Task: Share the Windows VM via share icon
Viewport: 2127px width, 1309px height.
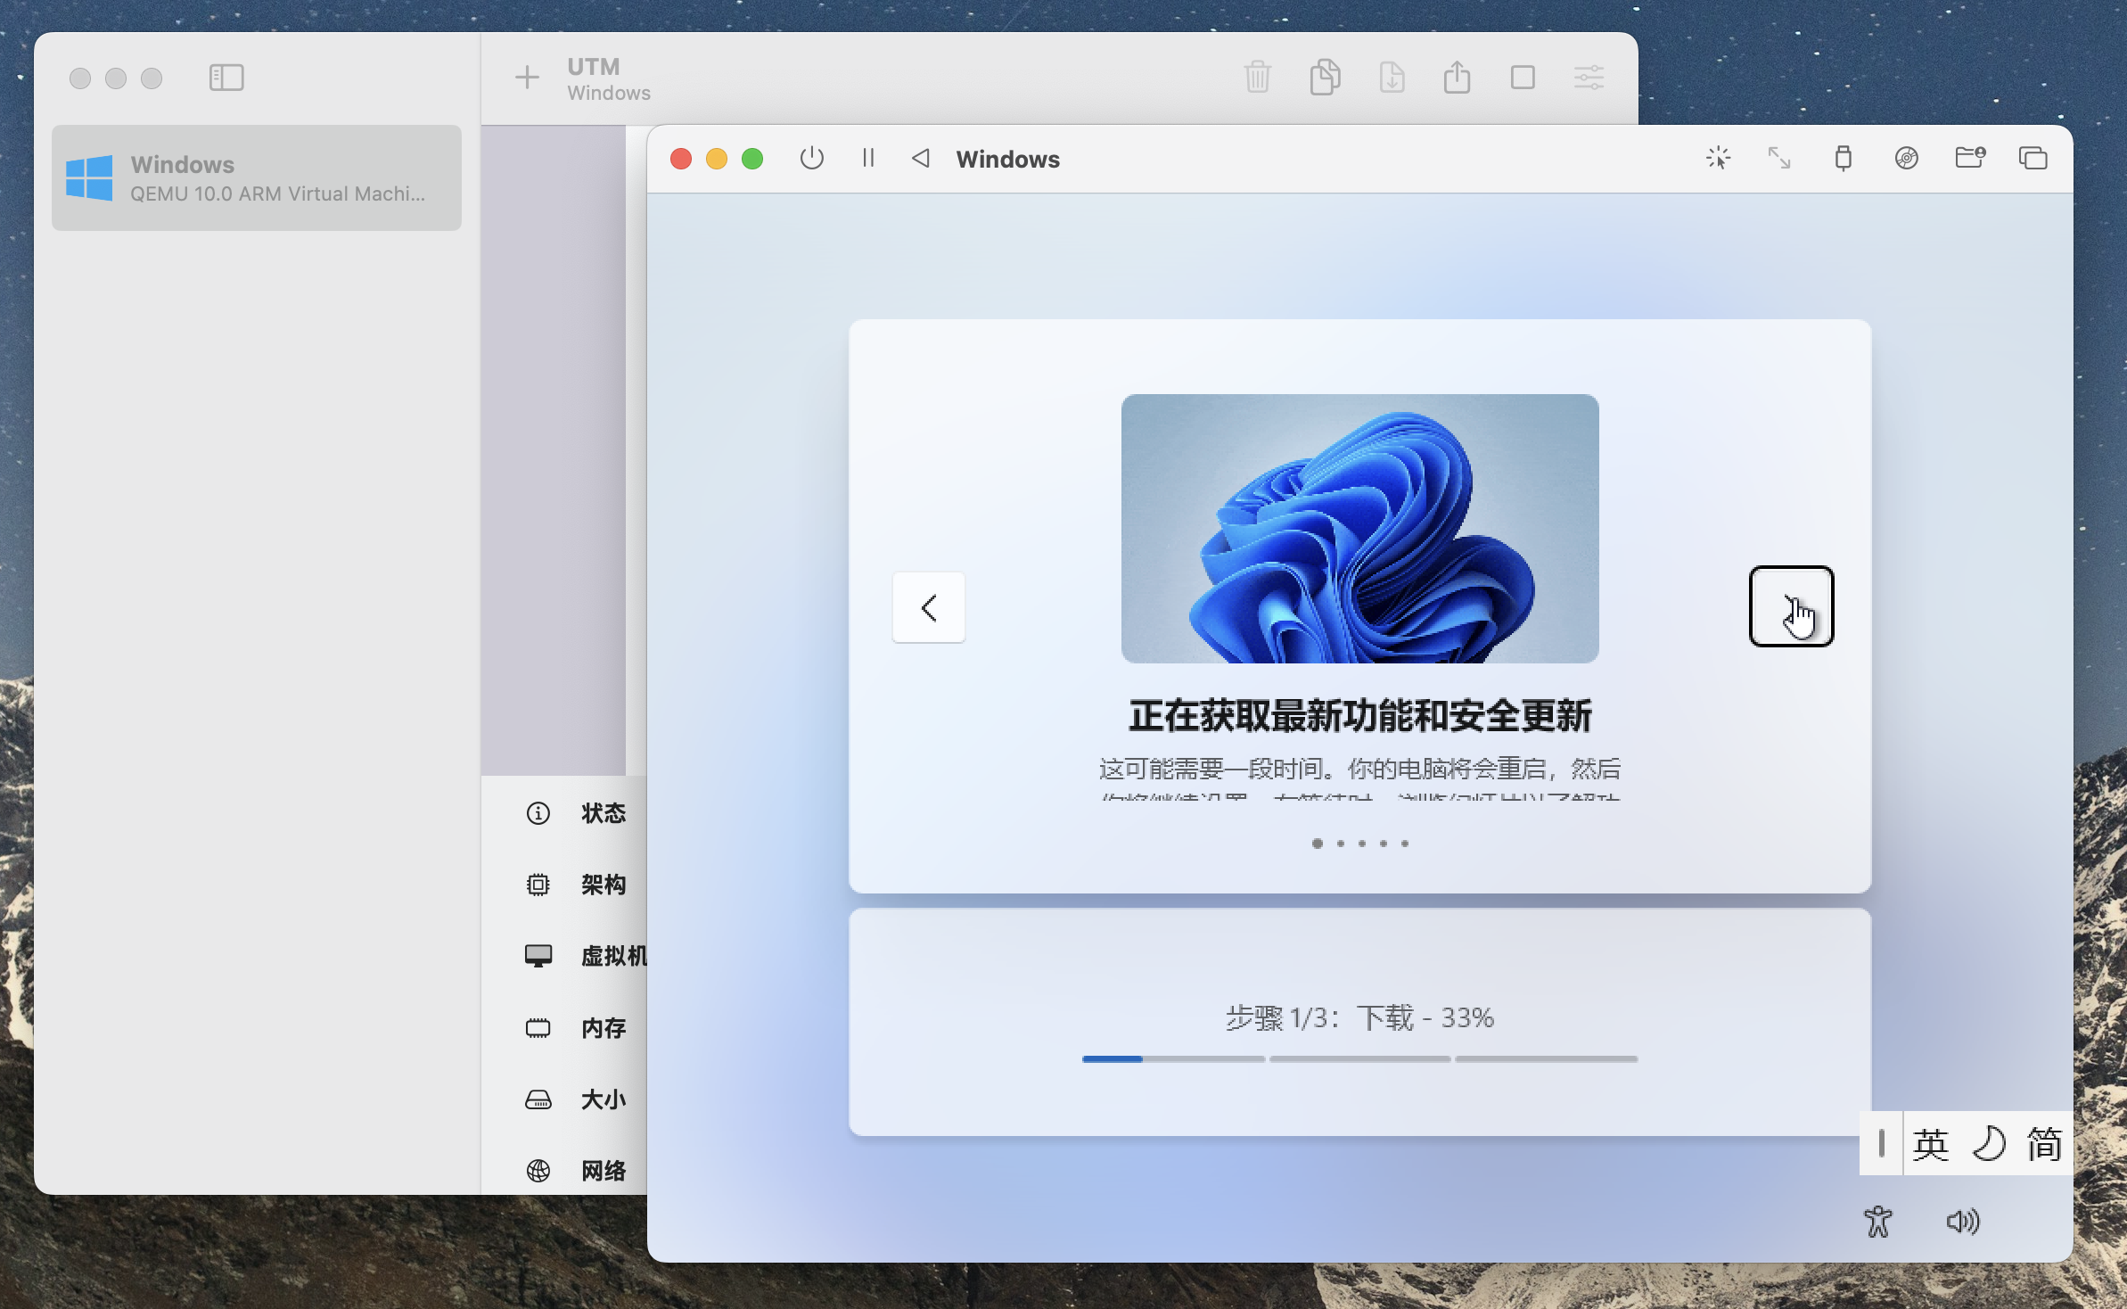Action: tap(1458, 77)
